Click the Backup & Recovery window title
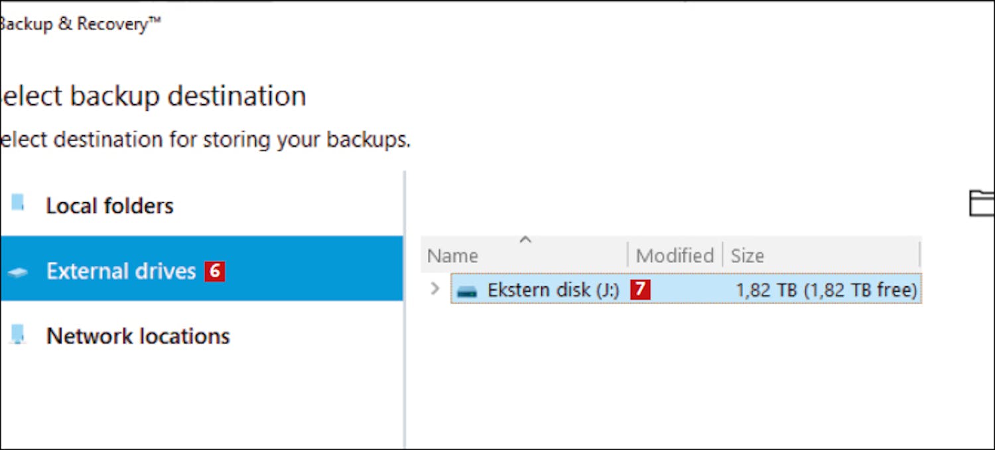Screen dimensions: 995x450 pos(80,25)
